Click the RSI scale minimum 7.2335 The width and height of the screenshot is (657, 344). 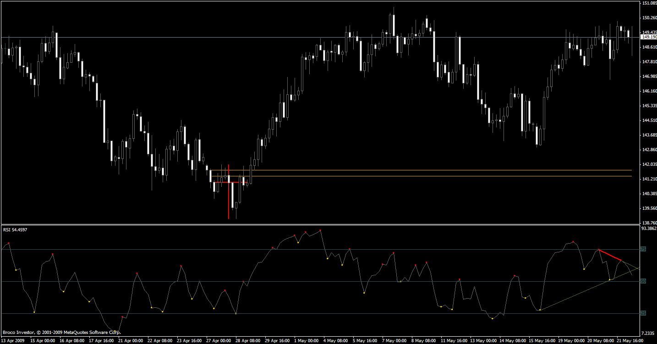[649, 333]
